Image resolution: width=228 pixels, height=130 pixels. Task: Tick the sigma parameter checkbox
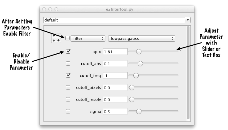click(x=68, y=111)
